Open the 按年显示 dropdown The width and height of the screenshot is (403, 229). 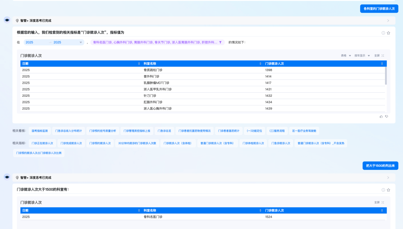[x=362, y=55]
